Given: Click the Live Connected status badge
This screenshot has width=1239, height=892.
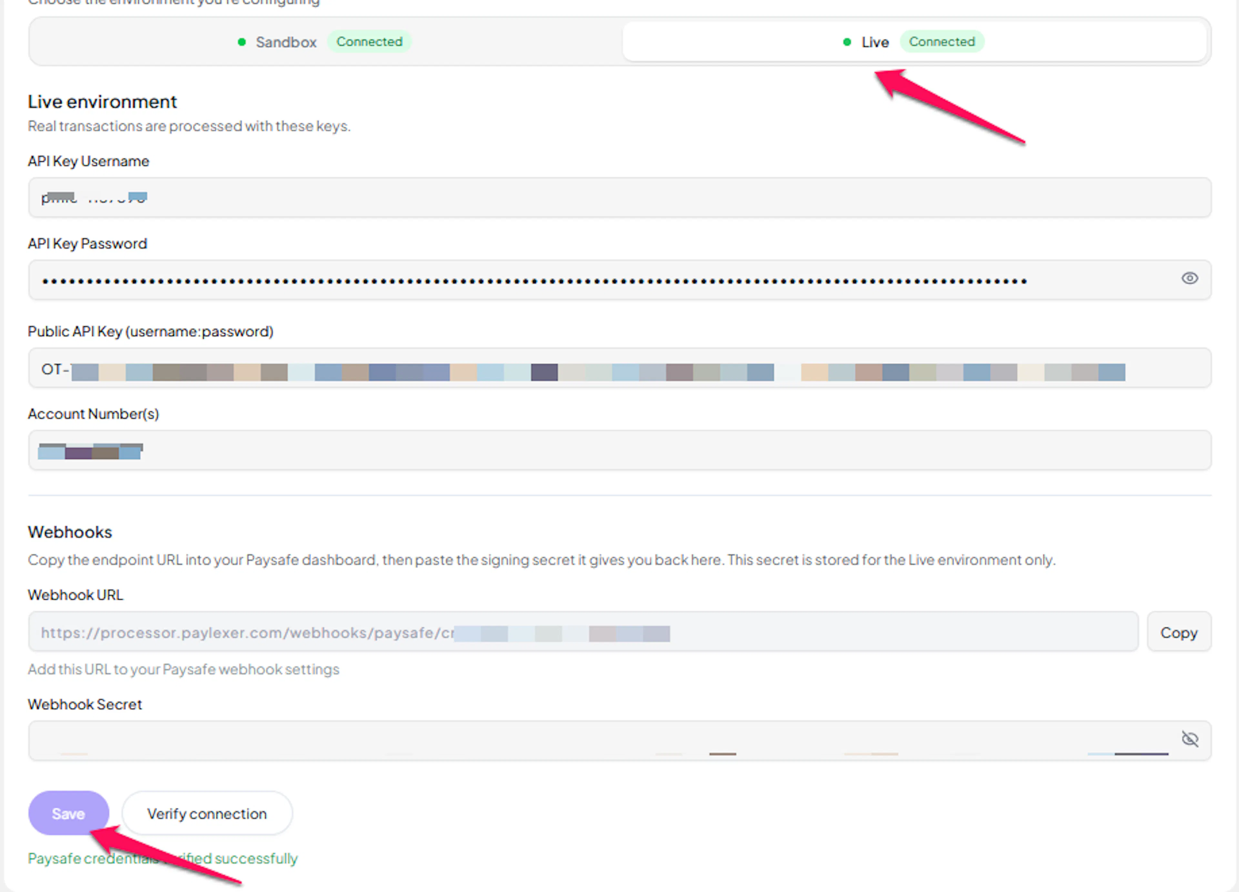Looking at the screenshot, I should [x=942, y=42].
